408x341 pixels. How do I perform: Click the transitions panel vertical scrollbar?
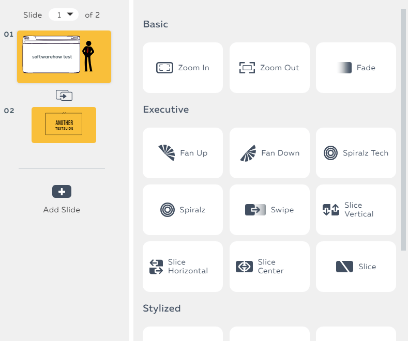[x=403, y=130]
